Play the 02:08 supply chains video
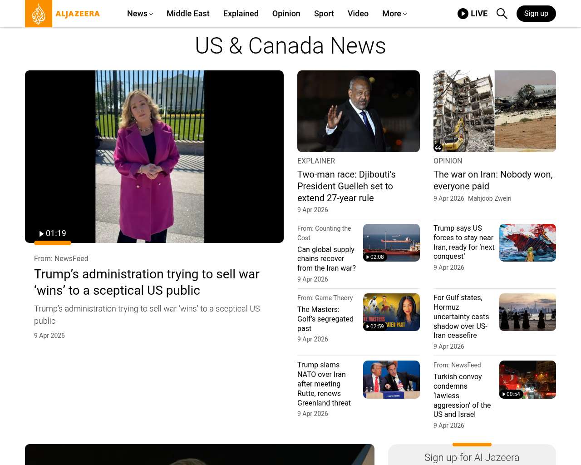The height and width of the screenshot is (465, 581). [375, 257]
